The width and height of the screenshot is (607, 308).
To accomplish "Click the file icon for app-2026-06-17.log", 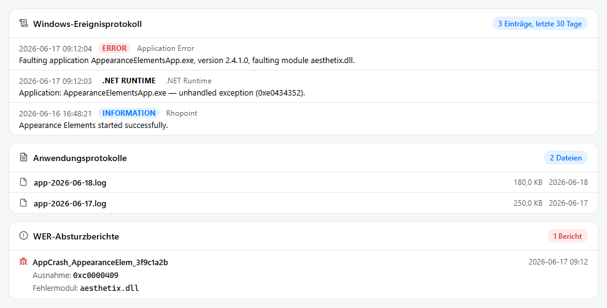I will click(x=23, y=203).
